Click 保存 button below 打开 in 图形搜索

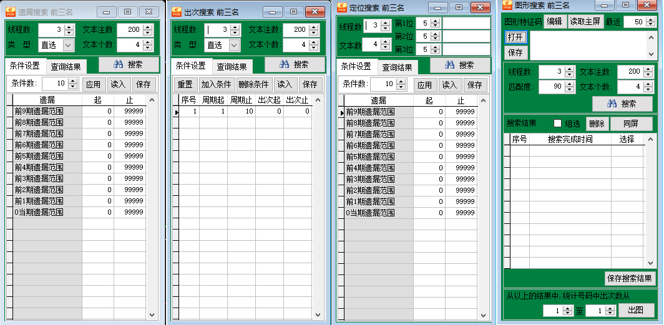pyautogui.click(x=515, y=52)
